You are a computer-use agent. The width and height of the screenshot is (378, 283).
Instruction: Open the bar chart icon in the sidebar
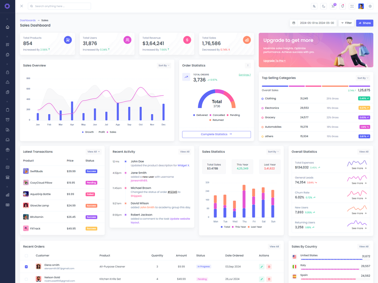tap(7, 194)
